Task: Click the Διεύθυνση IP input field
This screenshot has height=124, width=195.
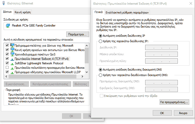Action: tap(161, 47)
